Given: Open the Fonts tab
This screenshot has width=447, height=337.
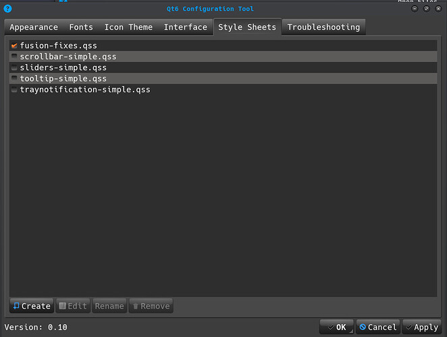Looking at the screenshot, I should (81, 27).
